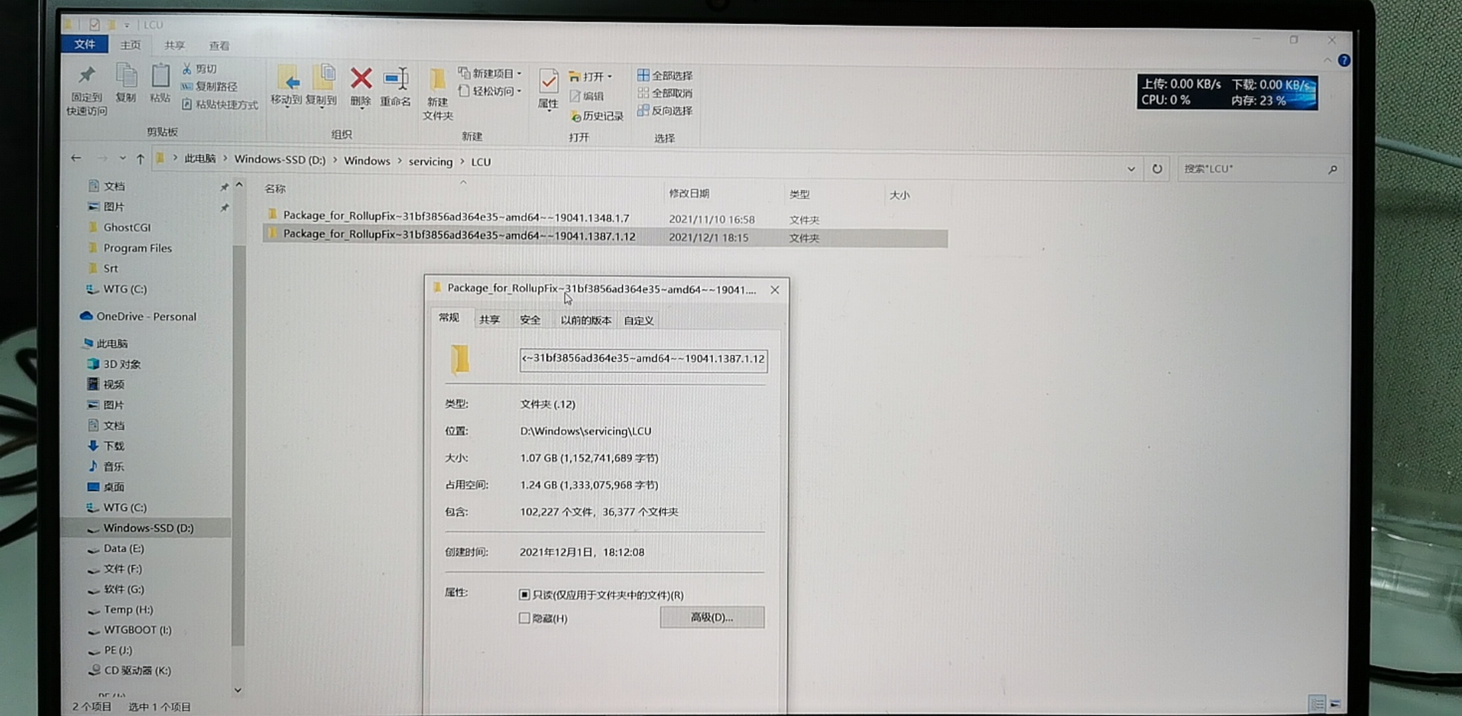The height and width of the screenshot is (716, 1462).
Task: Select Data (E:) drive in sidebar
Action: pos(123,548)
